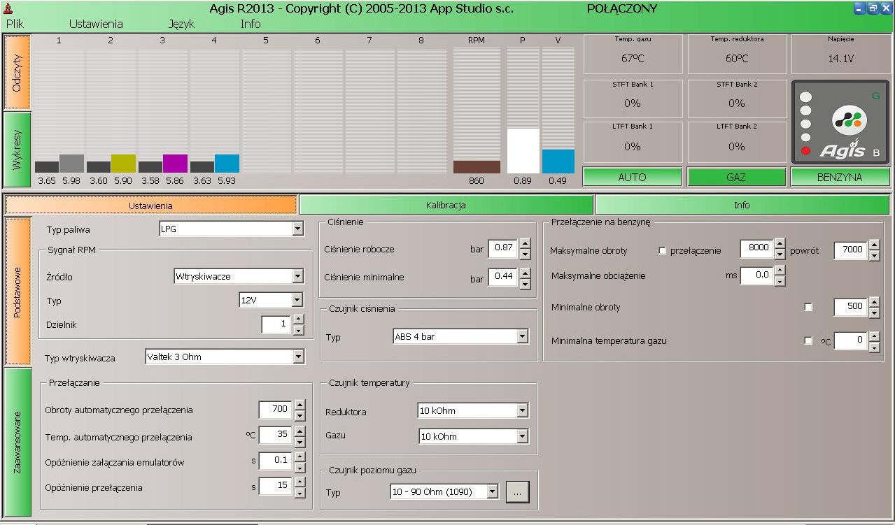Increase Minimalne obroty 500 with up arrow
This screenshot has width=895, height=525.
coord(874,302)
